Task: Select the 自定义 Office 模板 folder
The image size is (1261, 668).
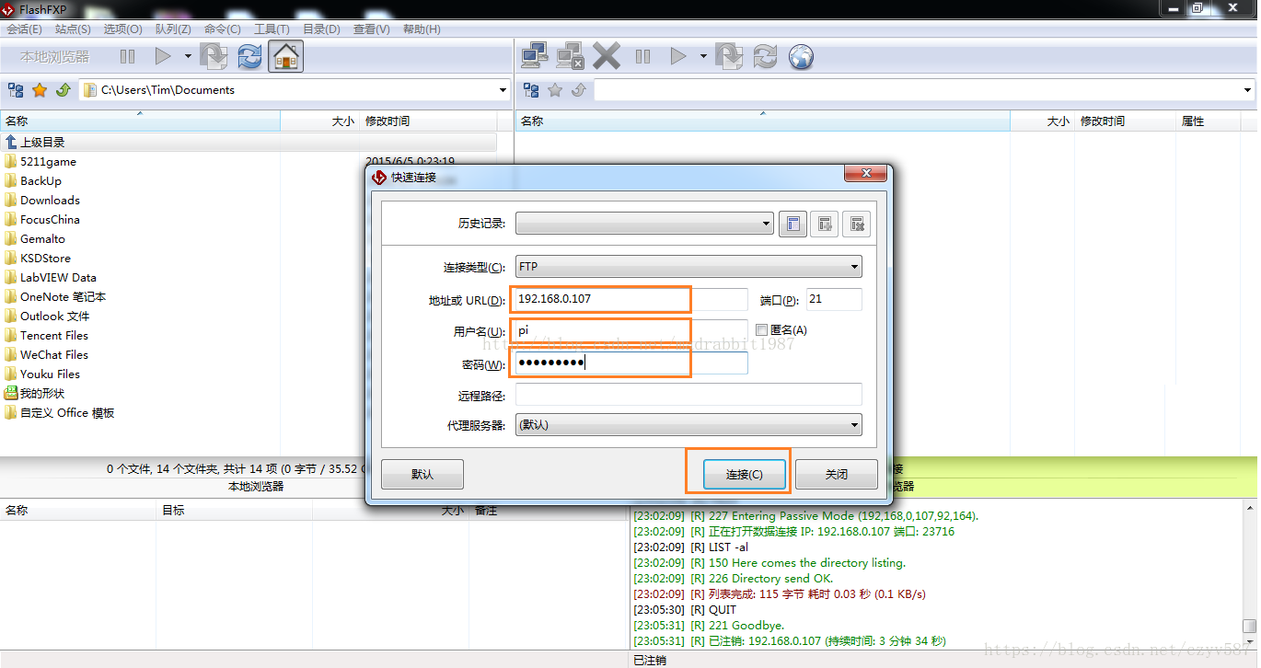Action: pos(67,413)
